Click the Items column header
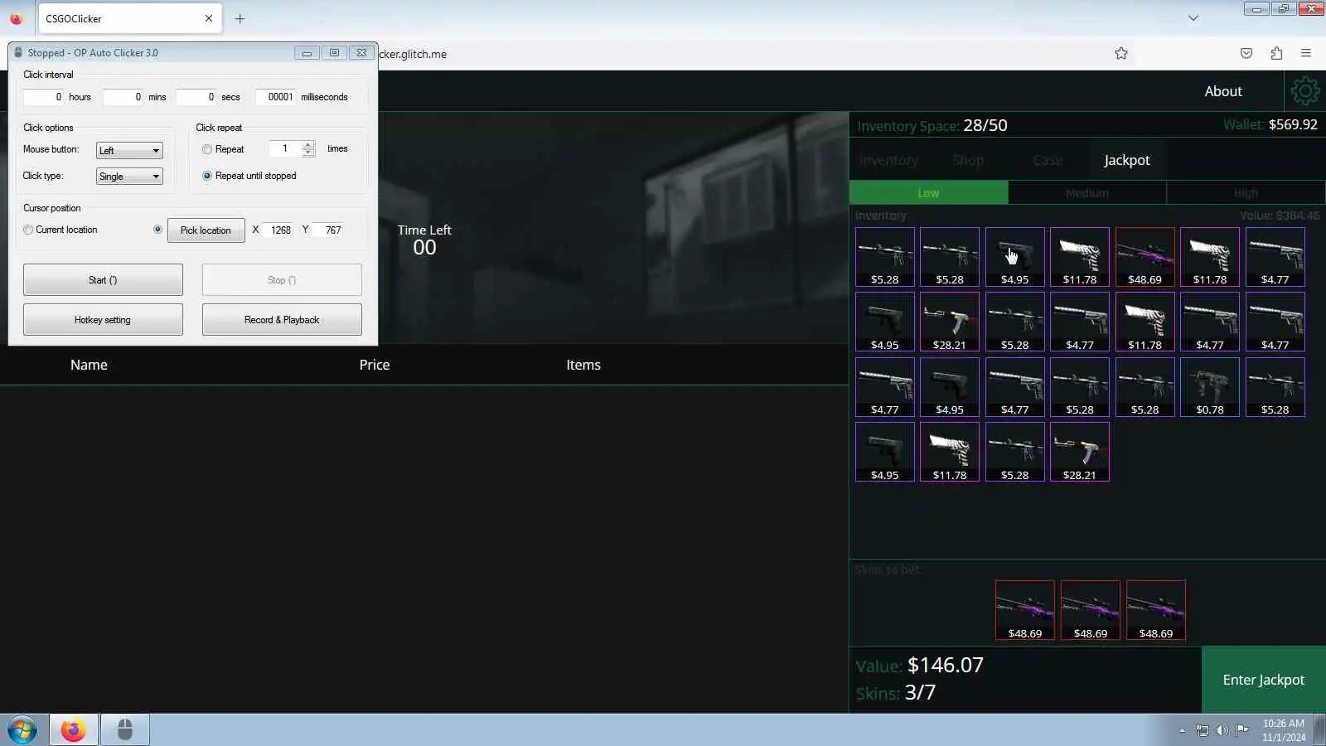This screenshot has height=746, width=1326. [x=583, y=365]
